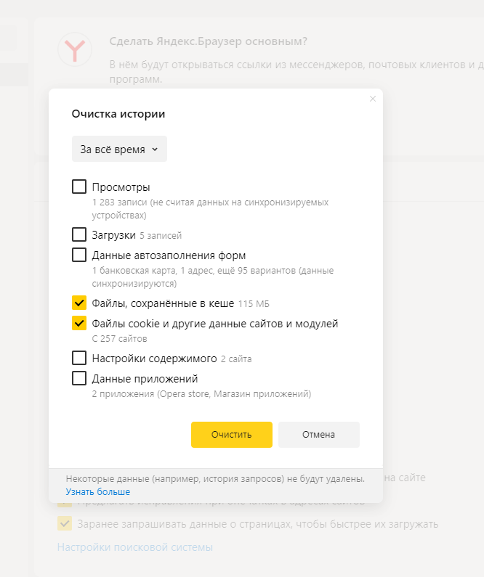Enable 'Настройки содержимого' checkbox
This screenshot has width=484, height=577.
click(x=79, y=358)
